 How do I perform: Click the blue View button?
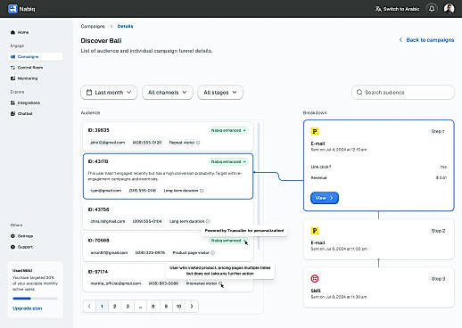point(325,198)
